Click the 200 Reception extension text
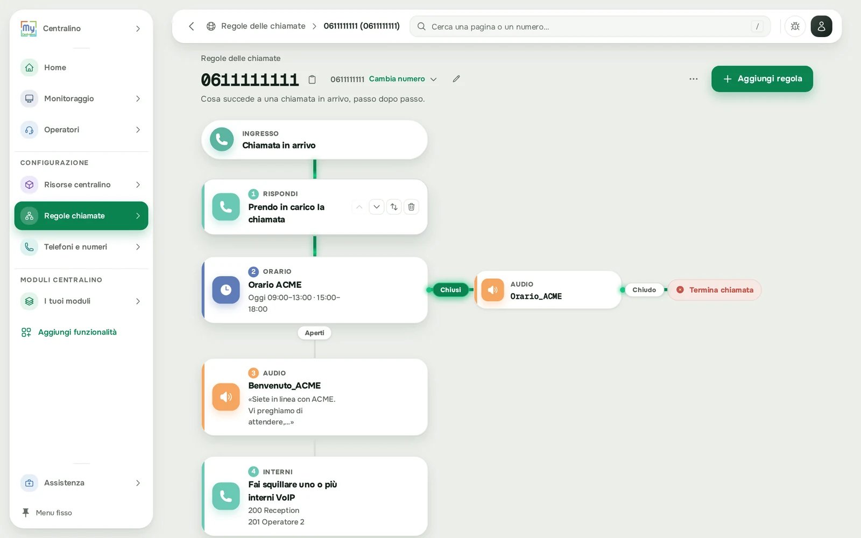 coord(273,511)
